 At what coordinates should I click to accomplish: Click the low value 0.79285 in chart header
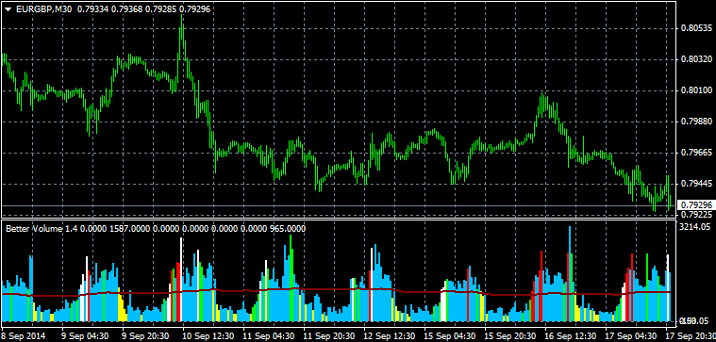point(160,8)
